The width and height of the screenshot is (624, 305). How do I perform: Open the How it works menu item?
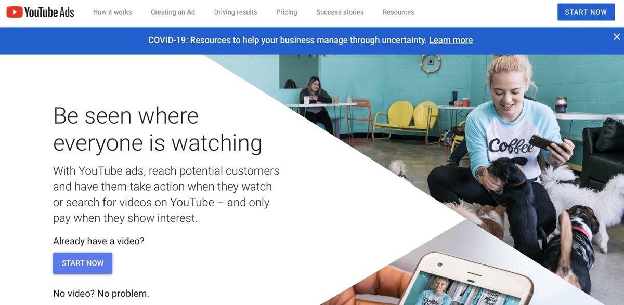point(112,12)
